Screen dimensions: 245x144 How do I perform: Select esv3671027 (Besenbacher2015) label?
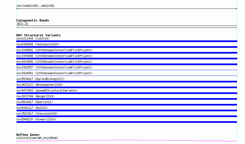coord(40,85)
